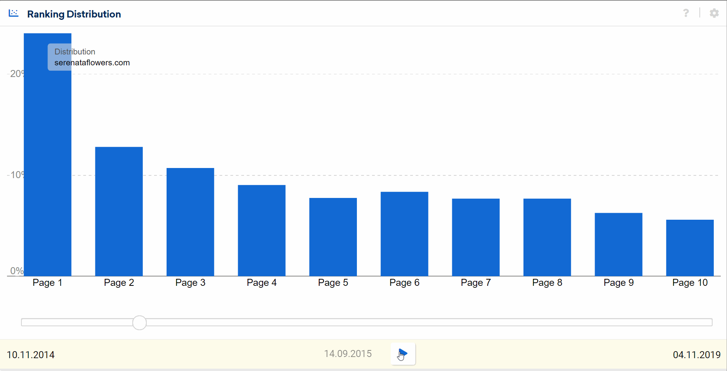This screenshot has width=727, height=371.
Task: Select the Page 7 bar
Action: click(x=476, y=237)
